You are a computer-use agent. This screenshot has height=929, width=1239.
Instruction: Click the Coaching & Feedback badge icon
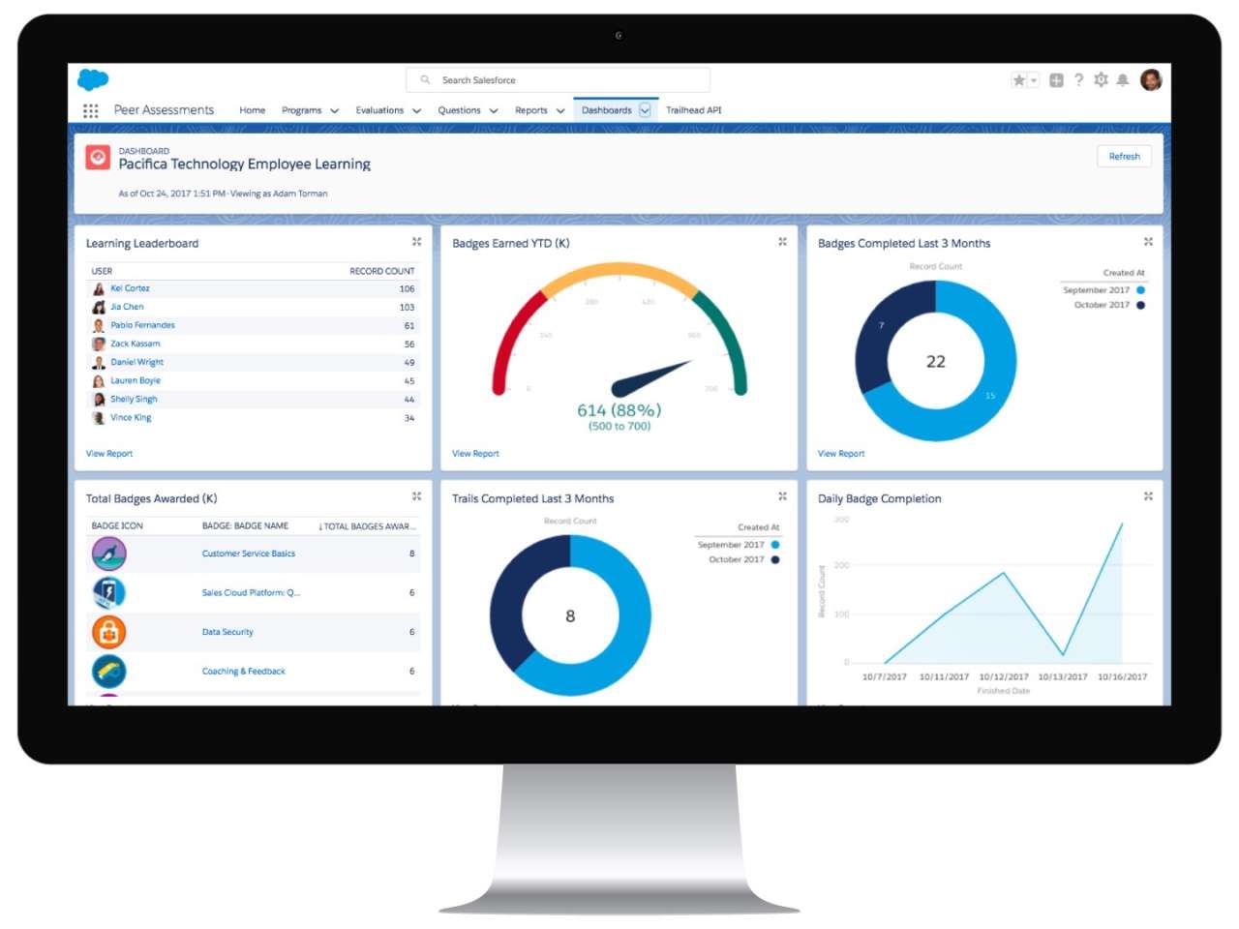pyautogui.click(x=109, y=671)
